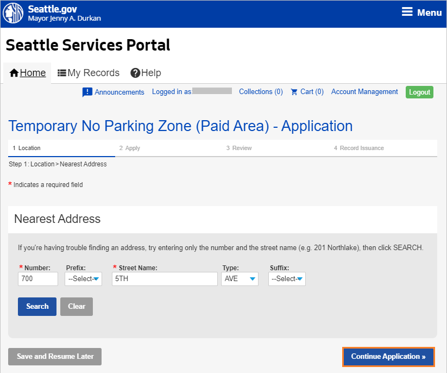Open the hamburger Menu icon

pos(407,13)
